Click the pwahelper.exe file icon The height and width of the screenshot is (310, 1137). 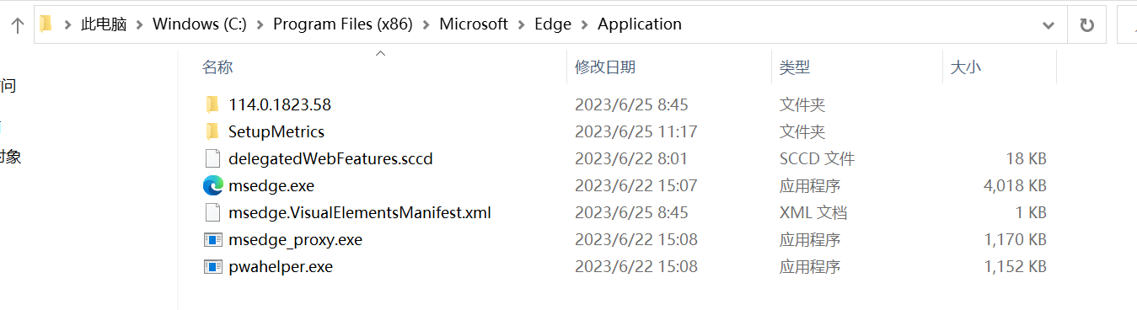(x=213, y=266)
